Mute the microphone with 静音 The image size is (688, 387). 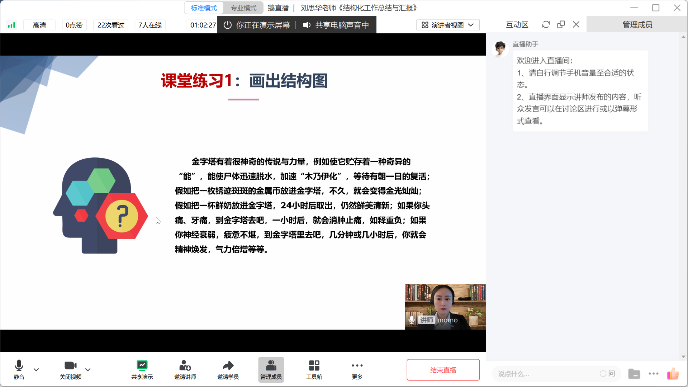tap(19, 369)
